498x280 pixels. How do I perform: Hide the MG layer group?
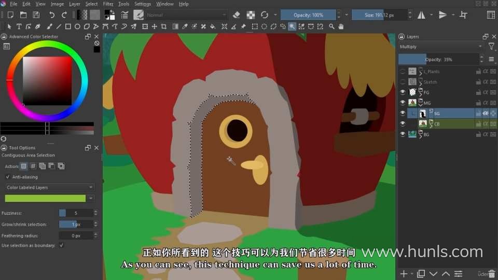[403, 103]
